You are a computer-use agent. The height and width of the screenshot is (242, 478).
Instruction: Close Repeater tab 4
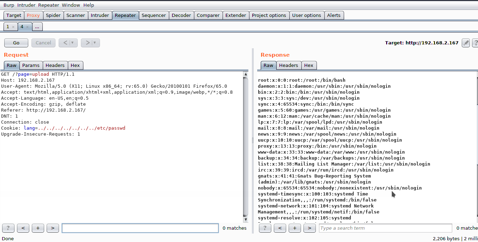tap(27, 27)
